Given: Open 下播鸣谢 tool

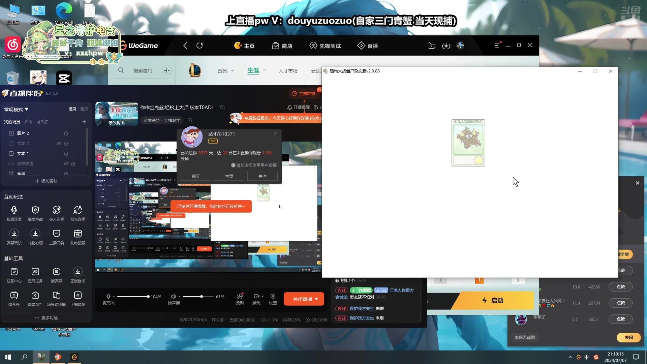Looking at the screenshot, I should click(78, 299).
